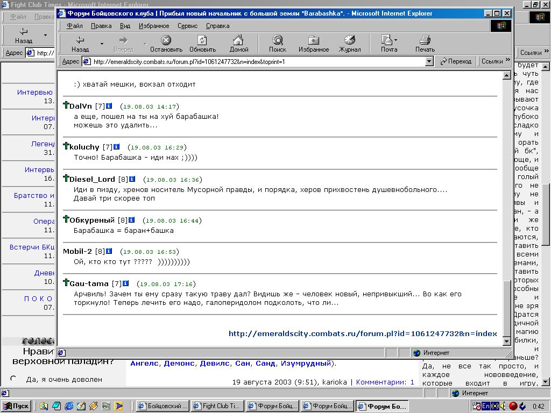Switch to 'Бойцовский ...' taskbar button

coord(163,406)
